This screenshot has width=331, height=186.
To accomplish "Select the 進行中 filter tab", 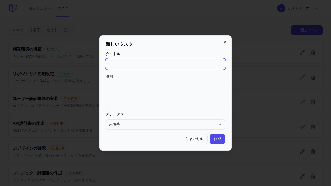I will (x=52, y=30).
